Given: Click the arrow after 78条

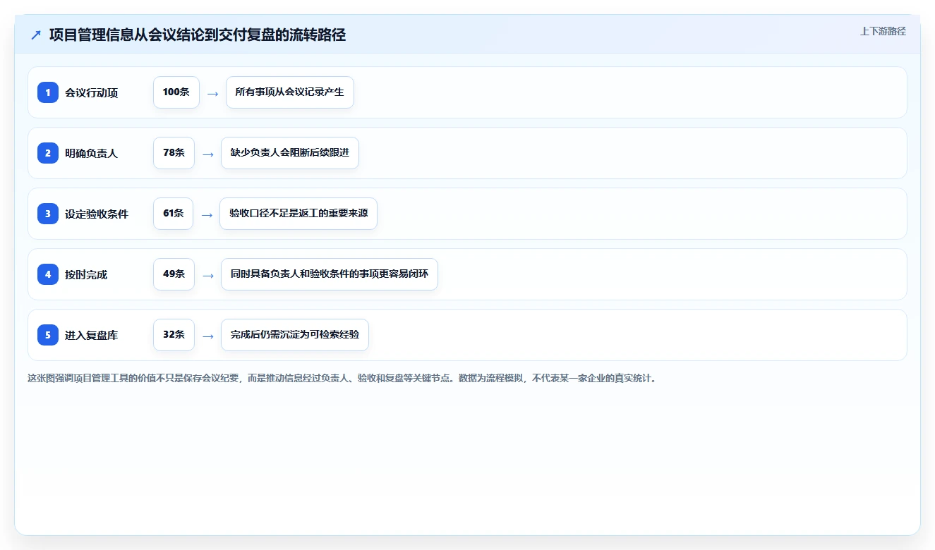Looking at the screenshot, I should (207, 154).
